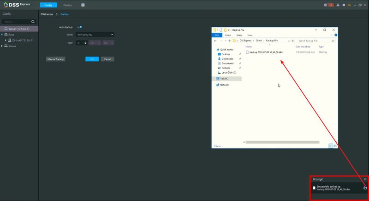Open the Config tab
This screenshot has width=369, height=201.
pyautogui.click(x=48, y=5)
